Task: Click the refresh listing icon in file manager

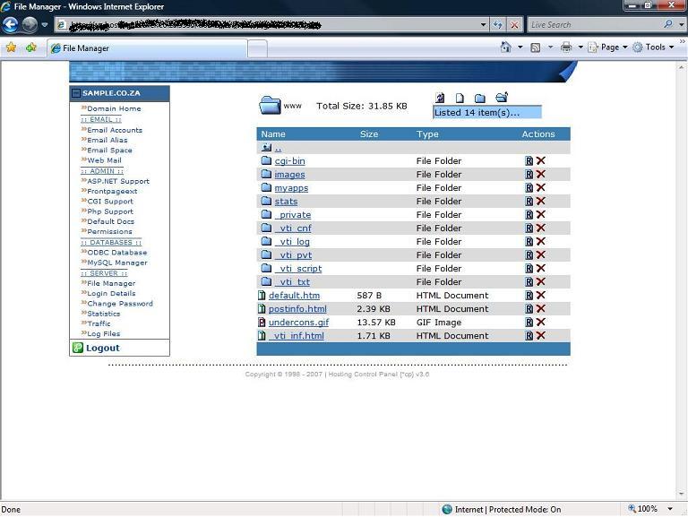Action: point(440,98)
